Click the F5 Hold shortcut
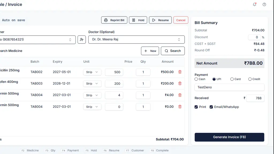The width and height of the screenshot is (274, 154). [x=90, y=151]
